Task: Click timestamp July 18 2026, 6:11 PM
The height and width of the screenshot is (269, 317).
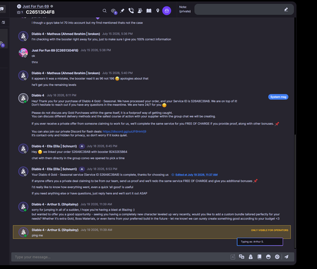Action: (61, 96)
